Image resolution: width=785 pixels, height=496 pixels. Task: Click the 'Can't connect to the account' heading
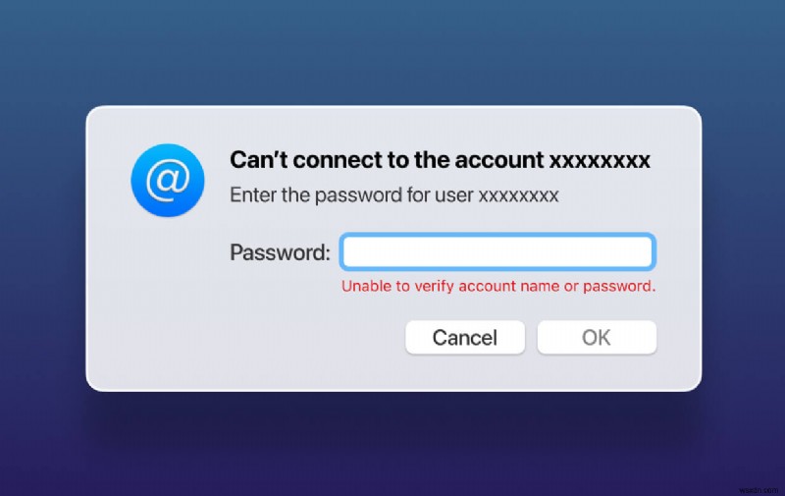(x=387, y=160)
